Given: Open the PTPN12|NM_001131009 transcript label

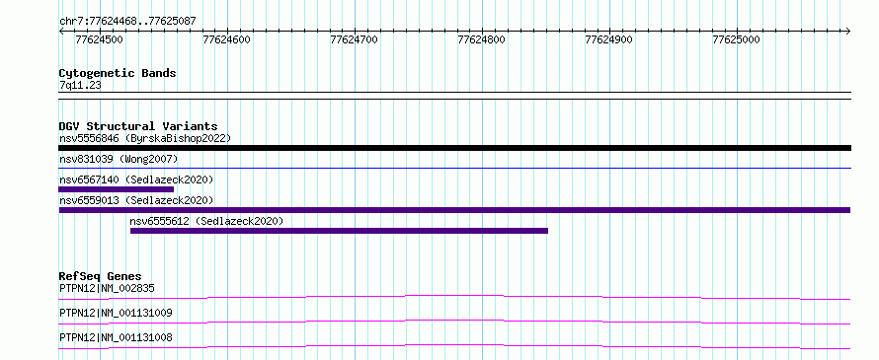Looking at the screenshot, I should point(116,313).
